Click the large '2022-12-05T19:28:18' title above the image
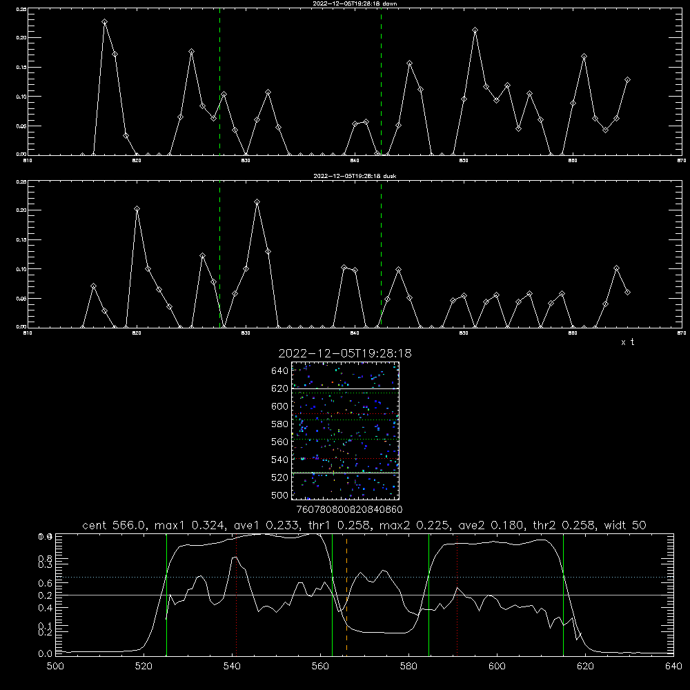This screenshot has width=690, height=690. coord(345,354)
